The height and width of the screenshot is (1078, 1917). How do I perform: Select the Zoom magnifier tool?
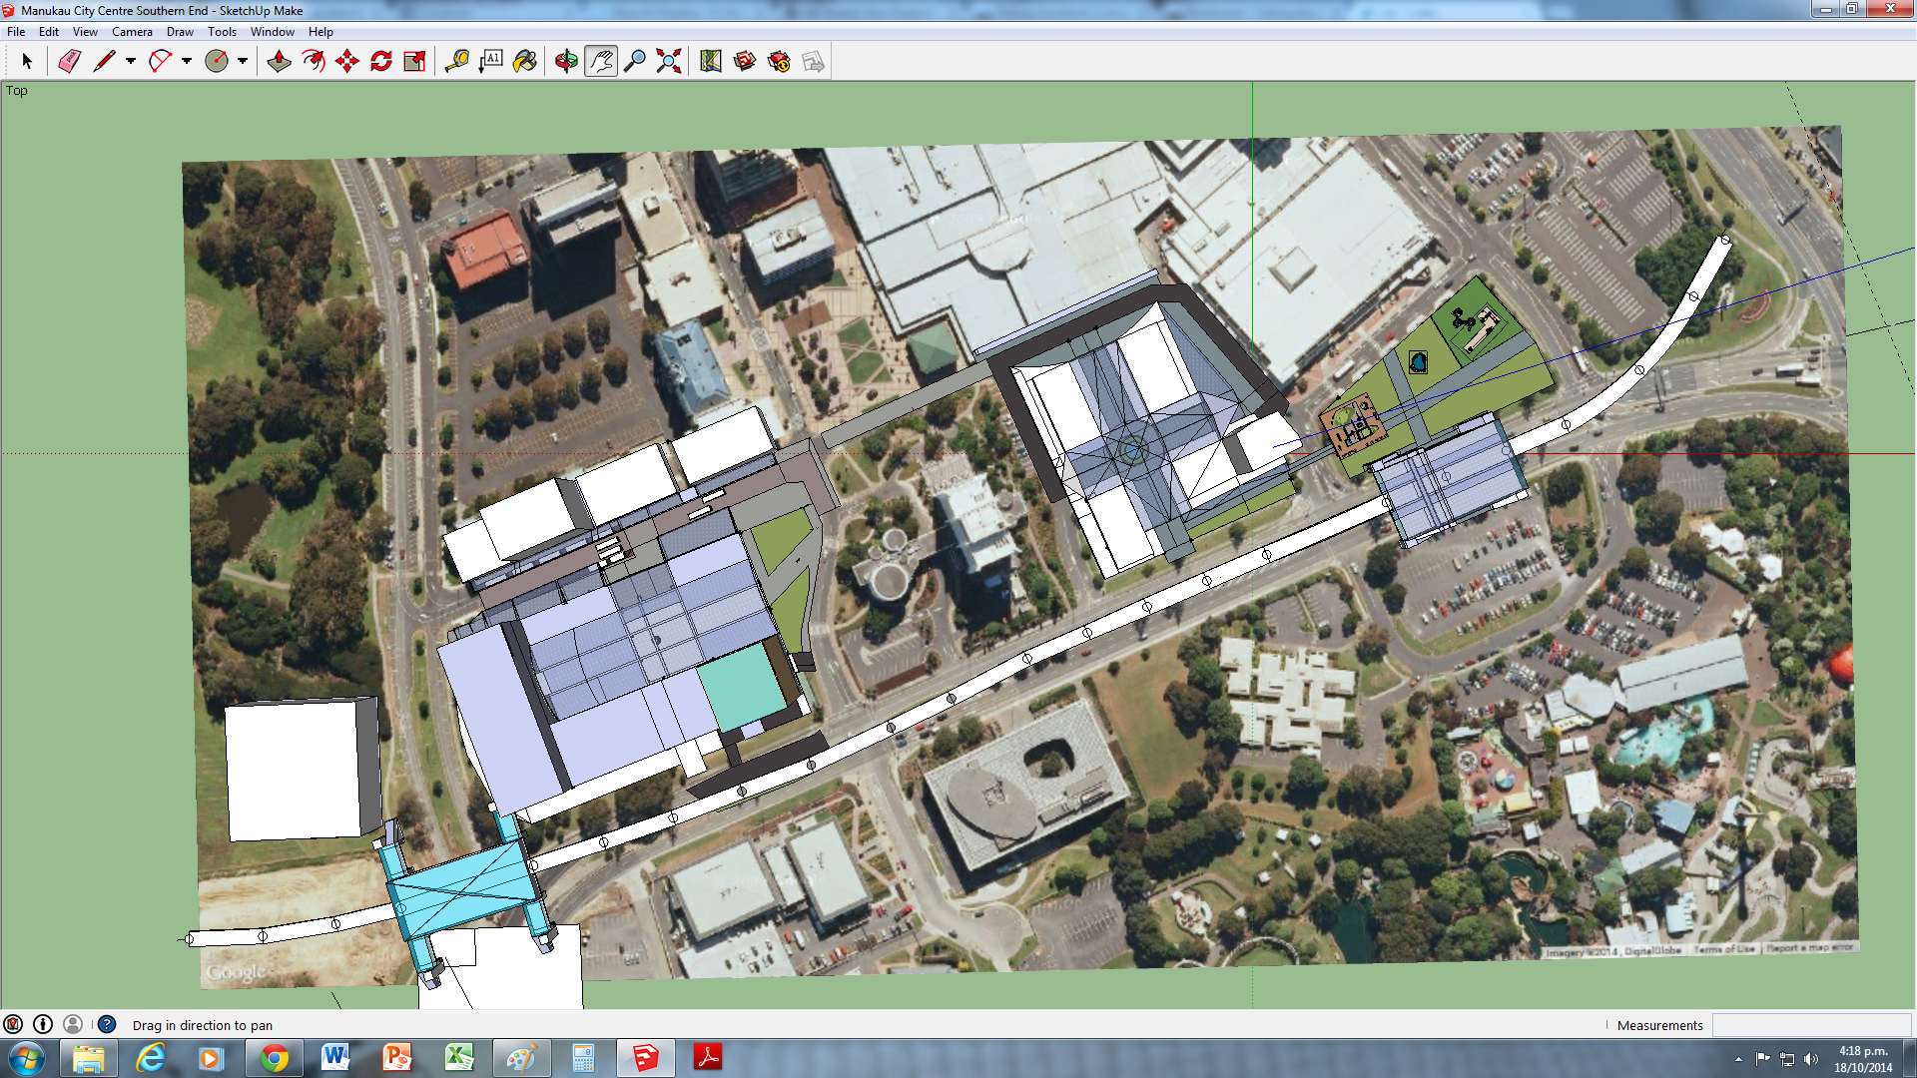click(634, 62)
